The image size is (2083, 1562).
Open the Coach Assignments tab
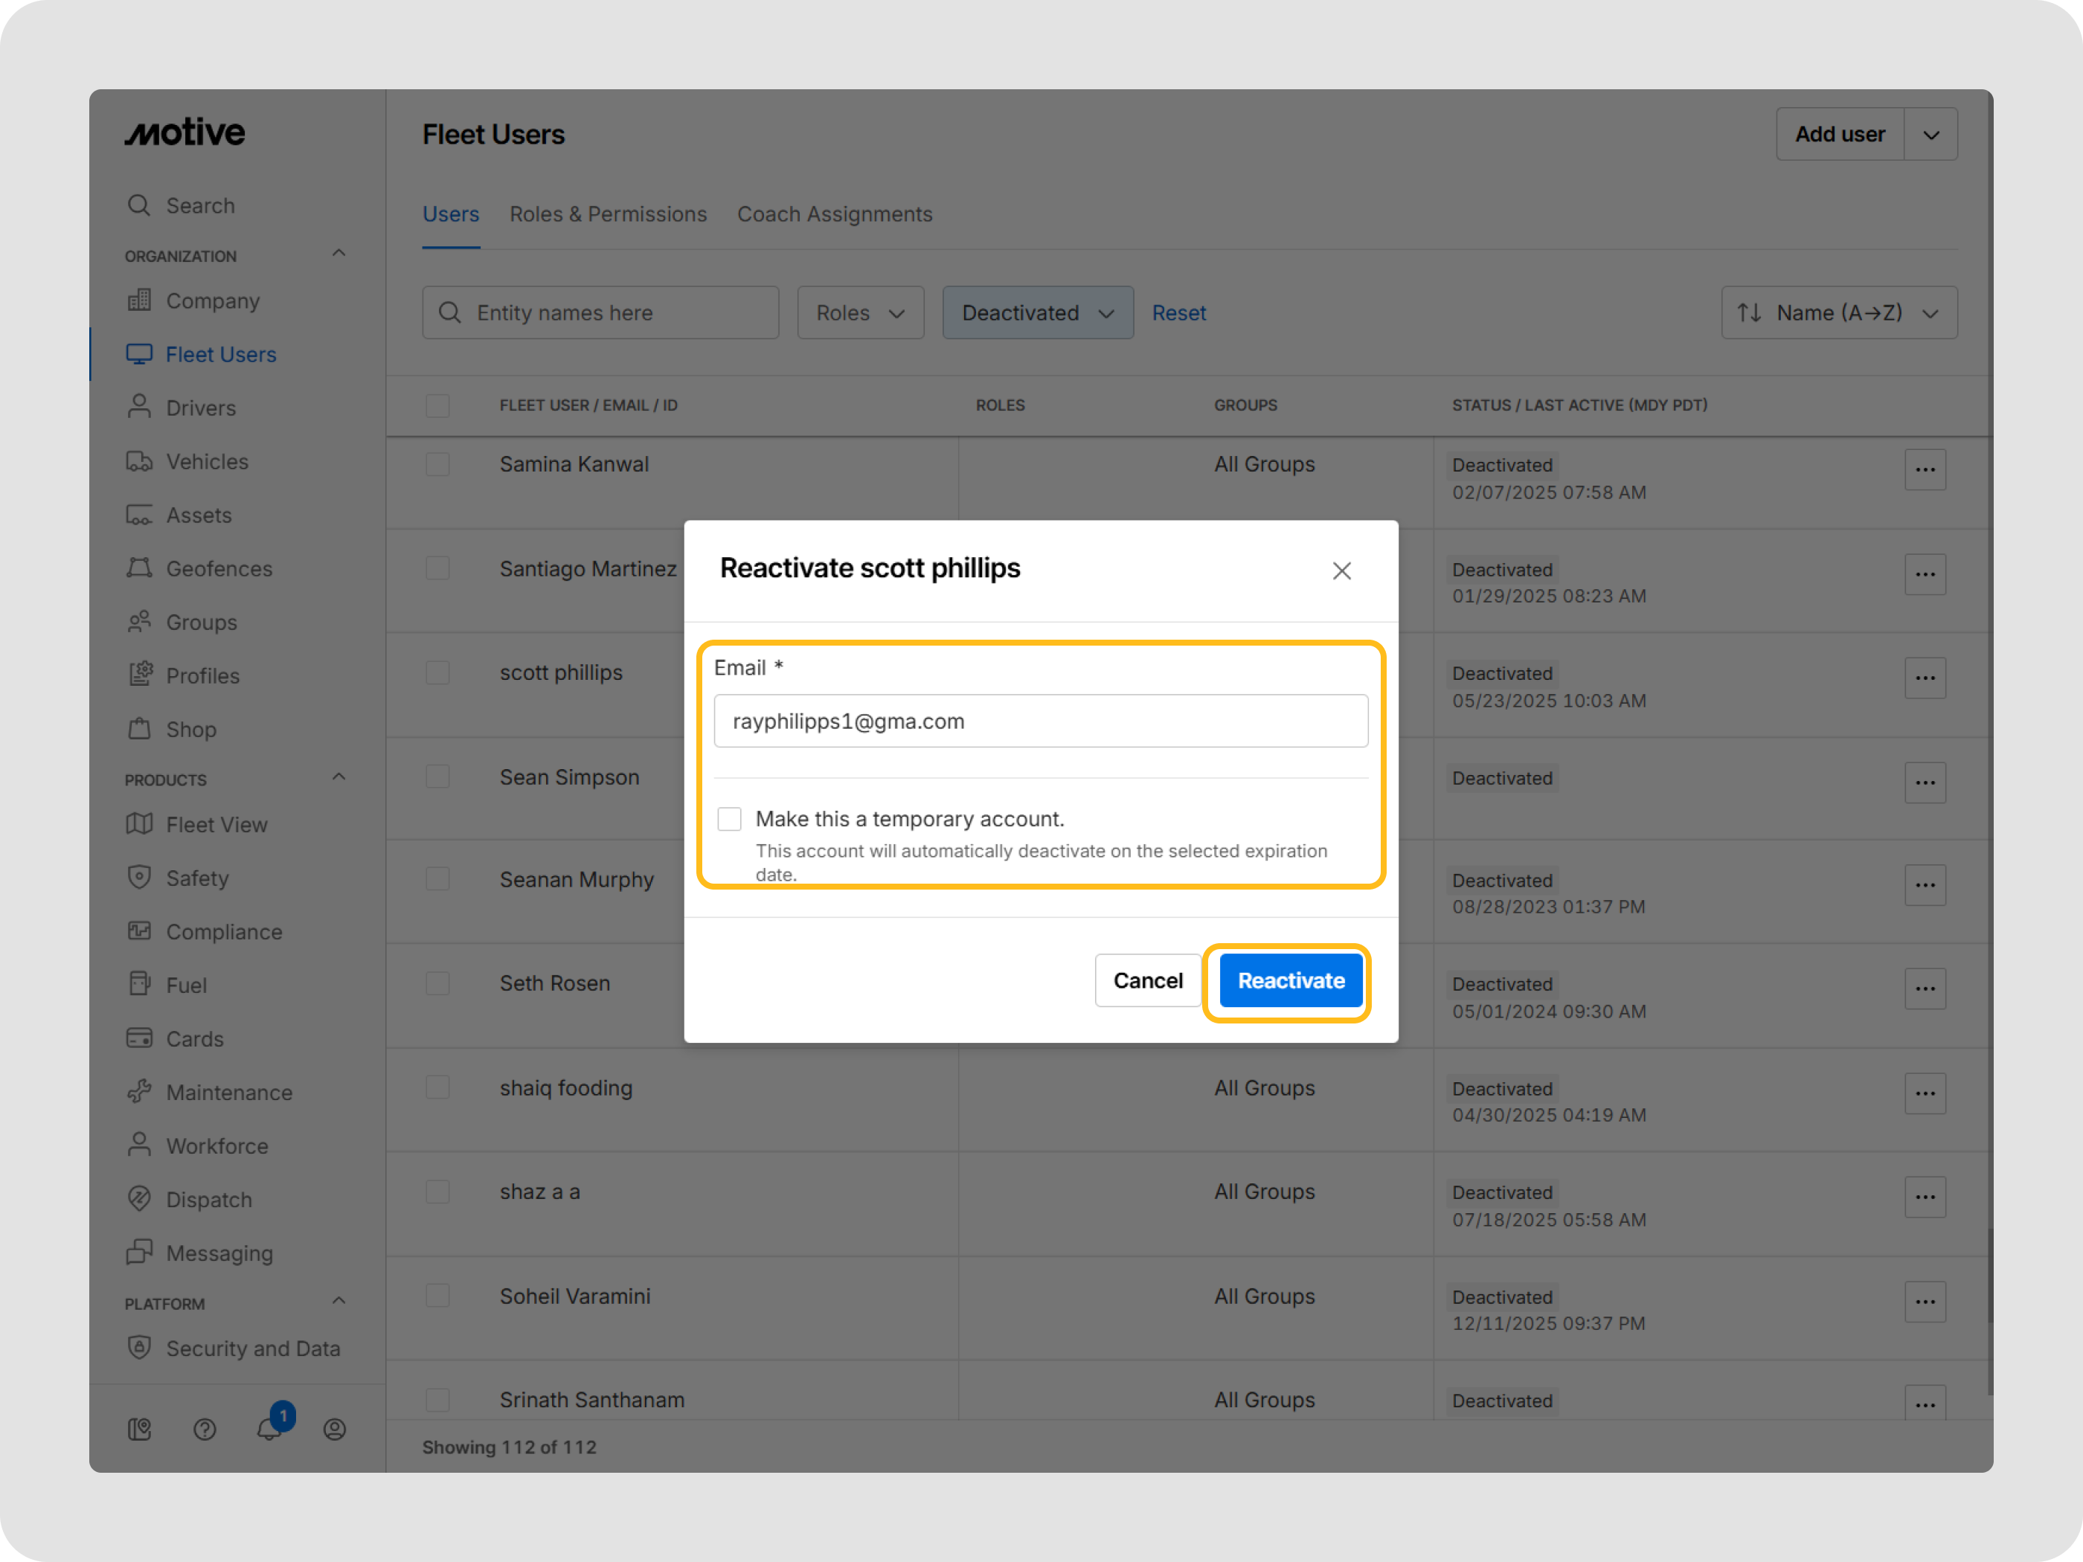835,215
